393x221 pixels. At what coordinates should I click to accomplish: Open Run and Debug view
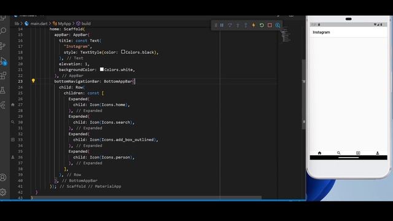(x=3, y=61)
